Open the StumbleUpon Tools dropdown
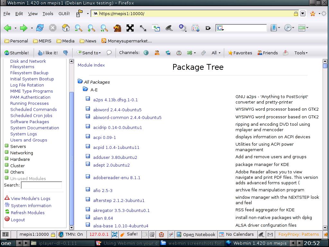 tap(301, 53)
